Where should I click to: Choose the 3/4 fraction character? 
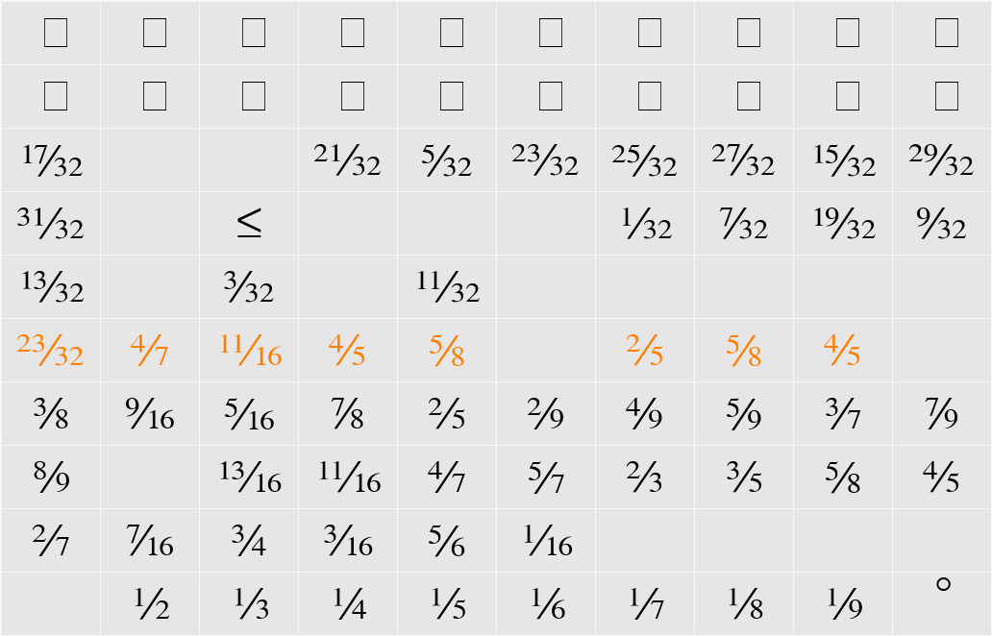click(249, 541)
